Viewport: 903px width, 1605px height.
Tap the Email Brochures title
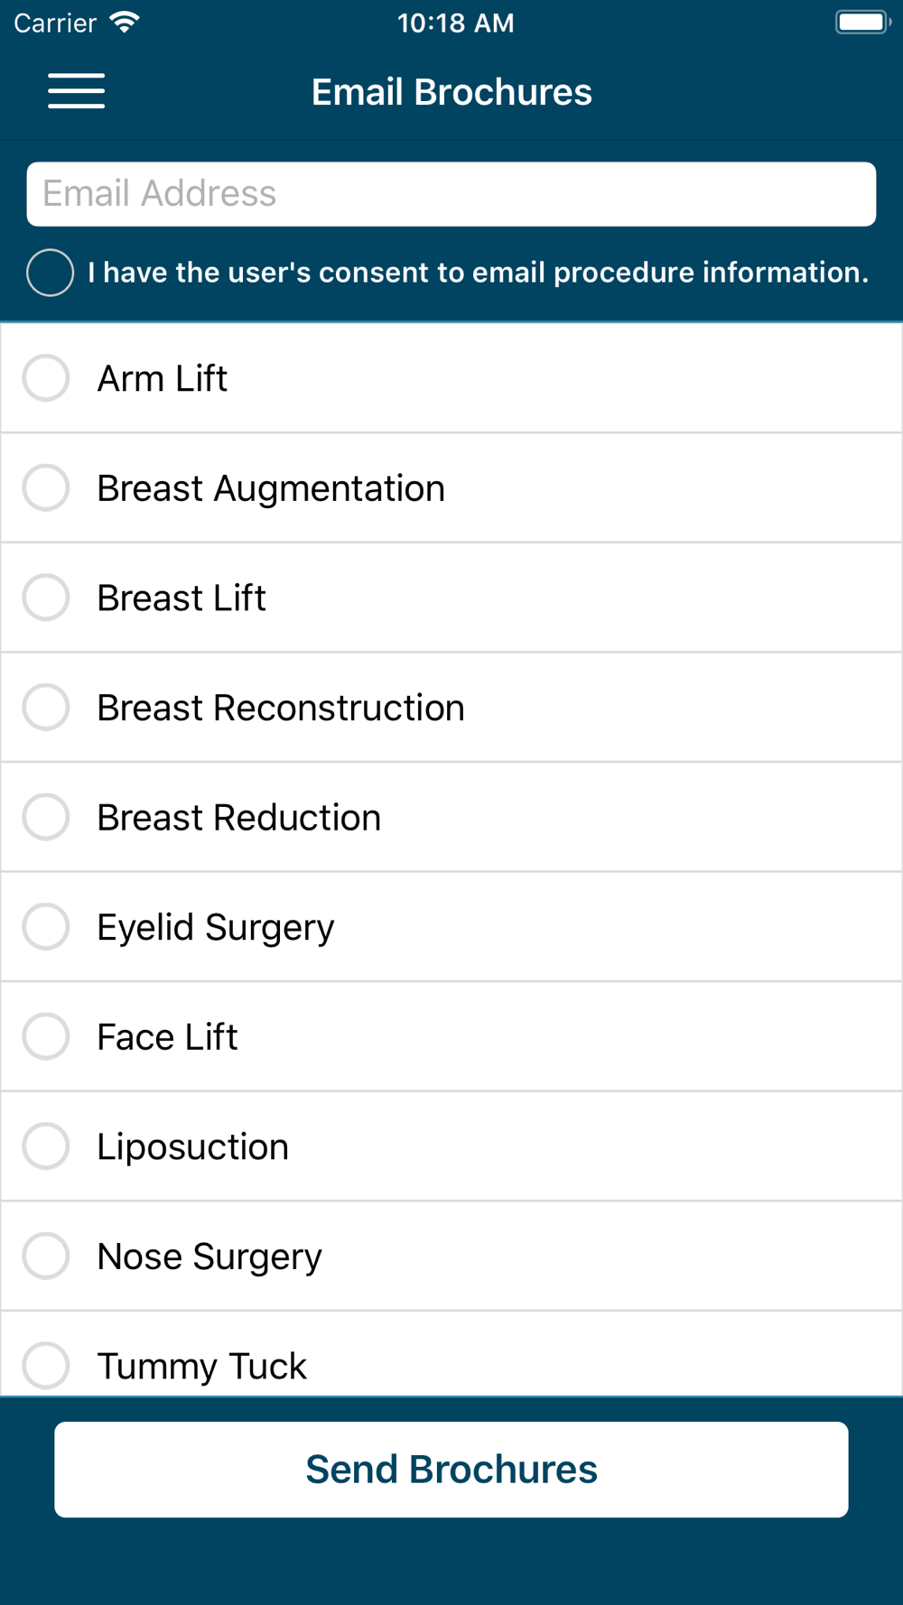[x=451, y=92]
